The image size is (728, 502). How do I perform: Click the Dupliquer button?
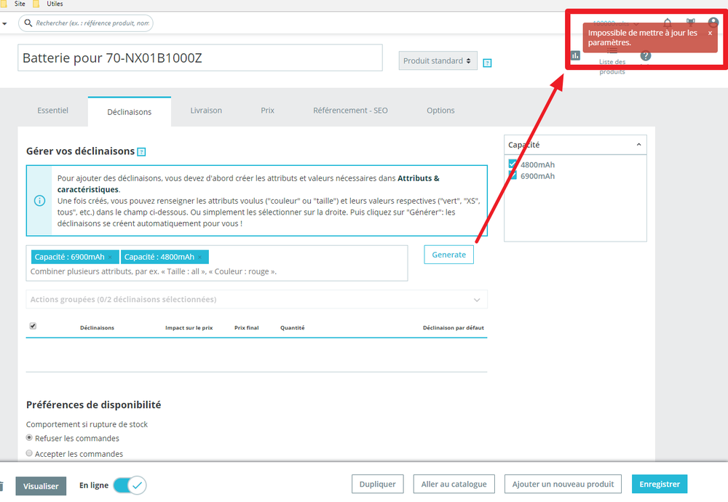(x=377, y=485)
